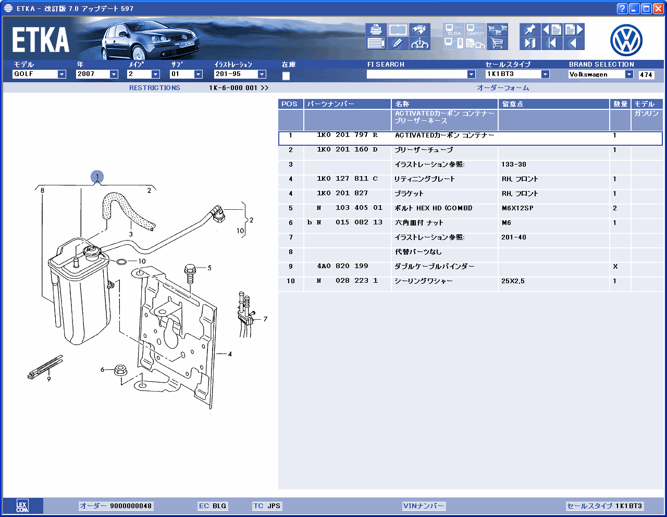Expand the メイン group dropdown

(x=155, y=74)
